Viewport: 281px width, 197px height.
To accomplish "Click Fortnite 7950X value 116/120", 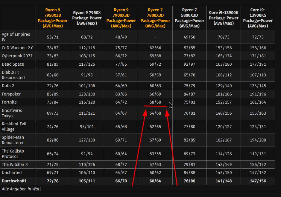I will click(x=87, y=102).
